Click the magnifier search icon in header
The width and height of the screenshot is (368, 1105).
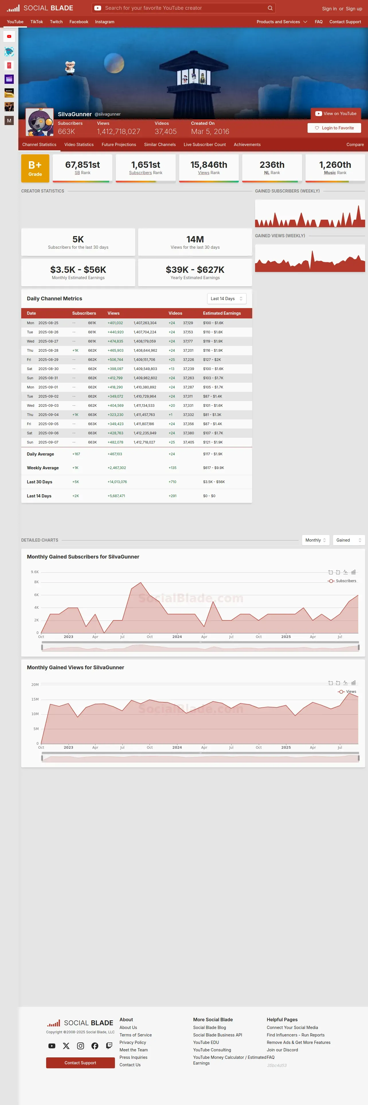270,8
